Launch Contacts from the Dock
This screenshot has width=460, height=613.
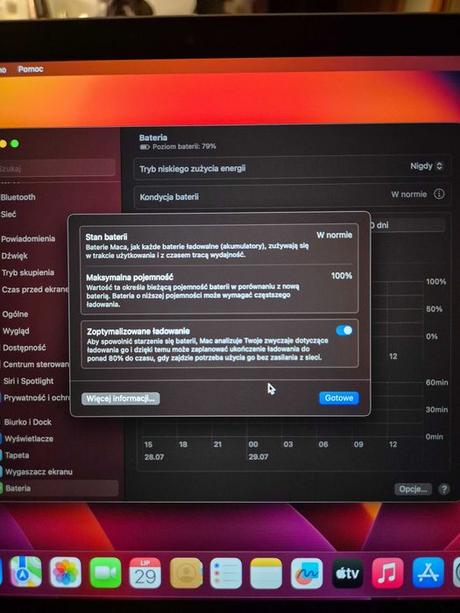coord(186,573)
